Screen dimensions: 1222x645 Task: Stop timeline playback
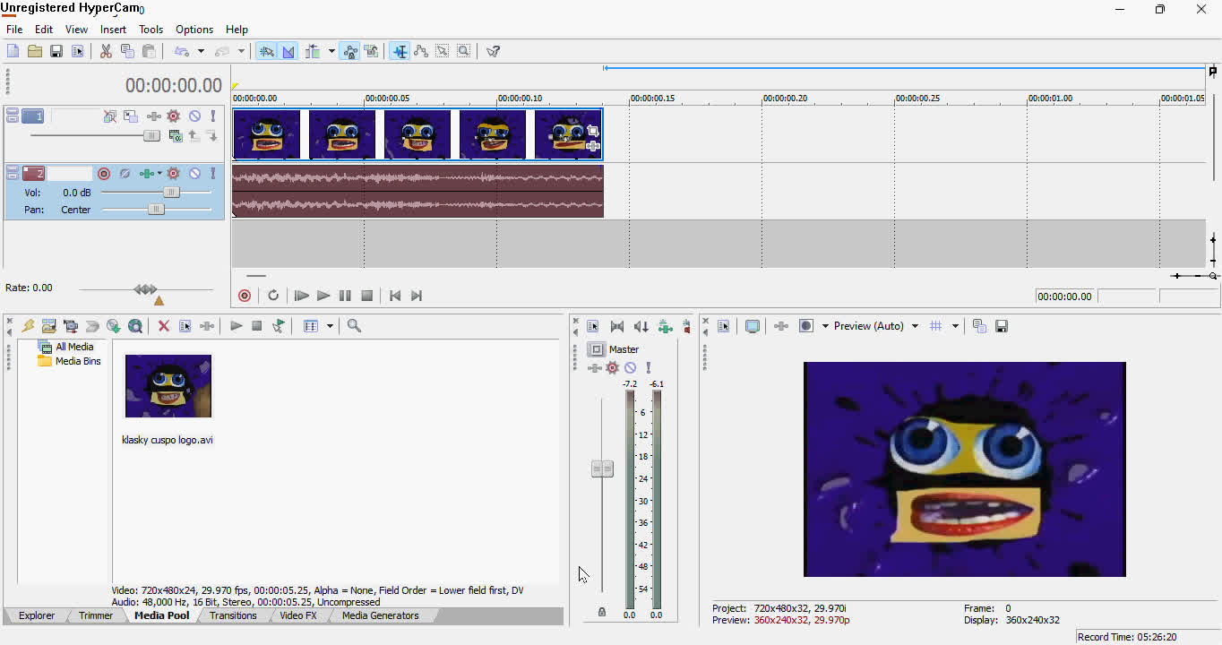pos(366,296)
